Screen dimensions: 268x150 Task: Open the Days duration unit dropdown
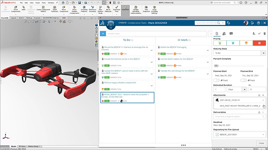(245, 89)
